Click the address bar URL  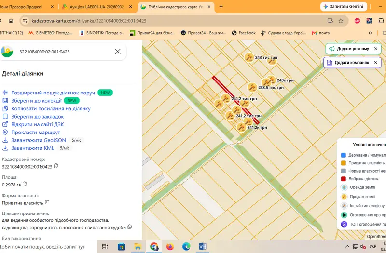pos(89,21)
